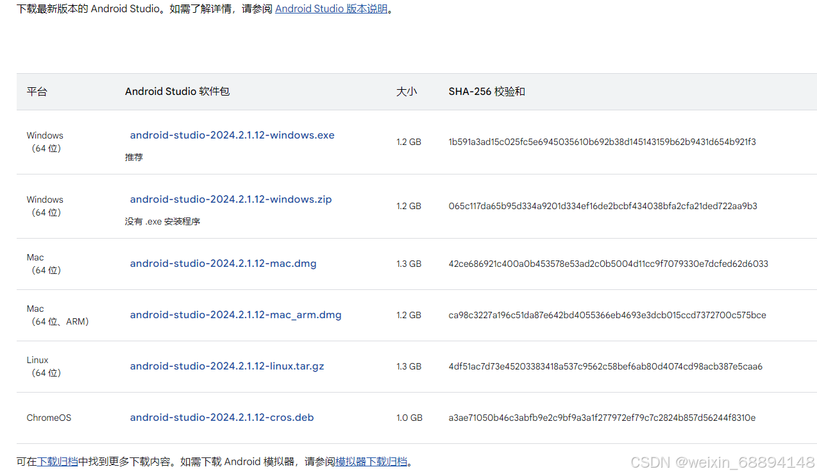Viewport: 817px width, 476px height.
Task: Download android-studio-2024.2.1.12-mac.dmg
Action: point(223,264)
